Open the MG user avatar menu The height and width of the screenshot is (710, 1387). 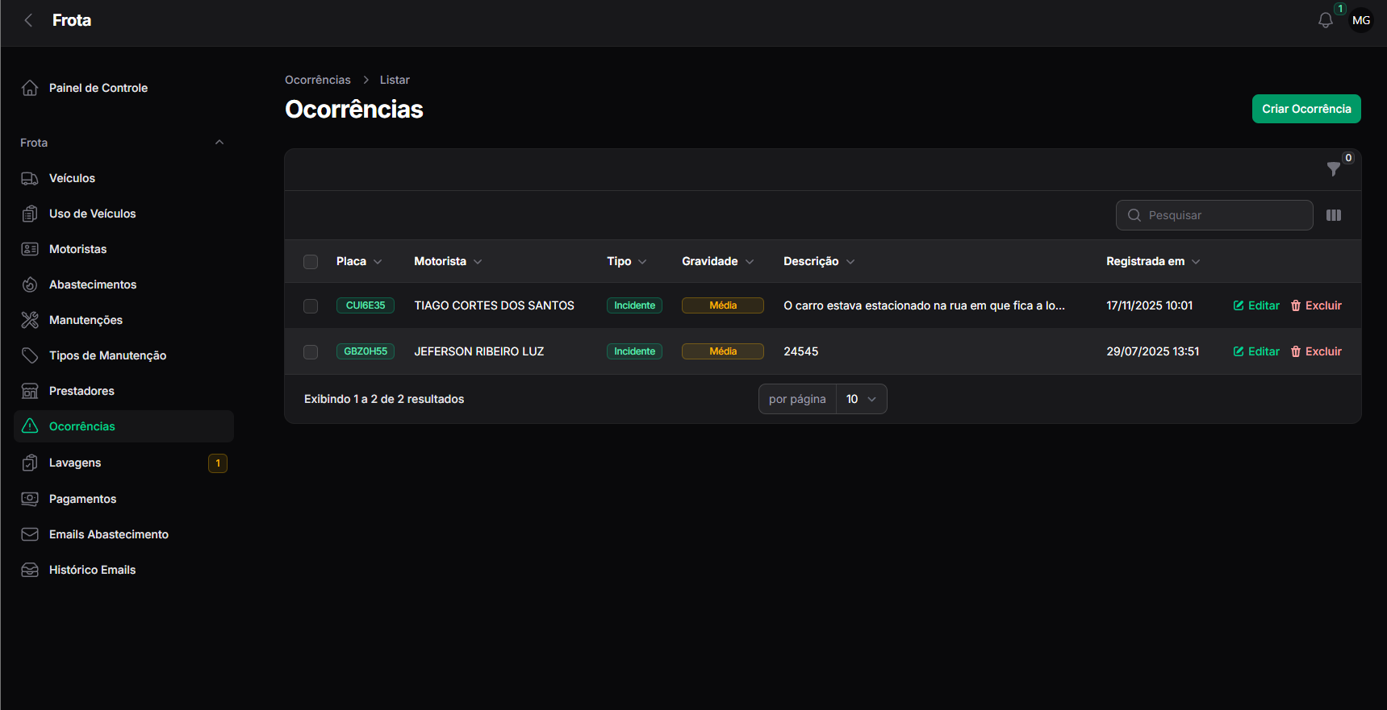tap(1361, 20)
